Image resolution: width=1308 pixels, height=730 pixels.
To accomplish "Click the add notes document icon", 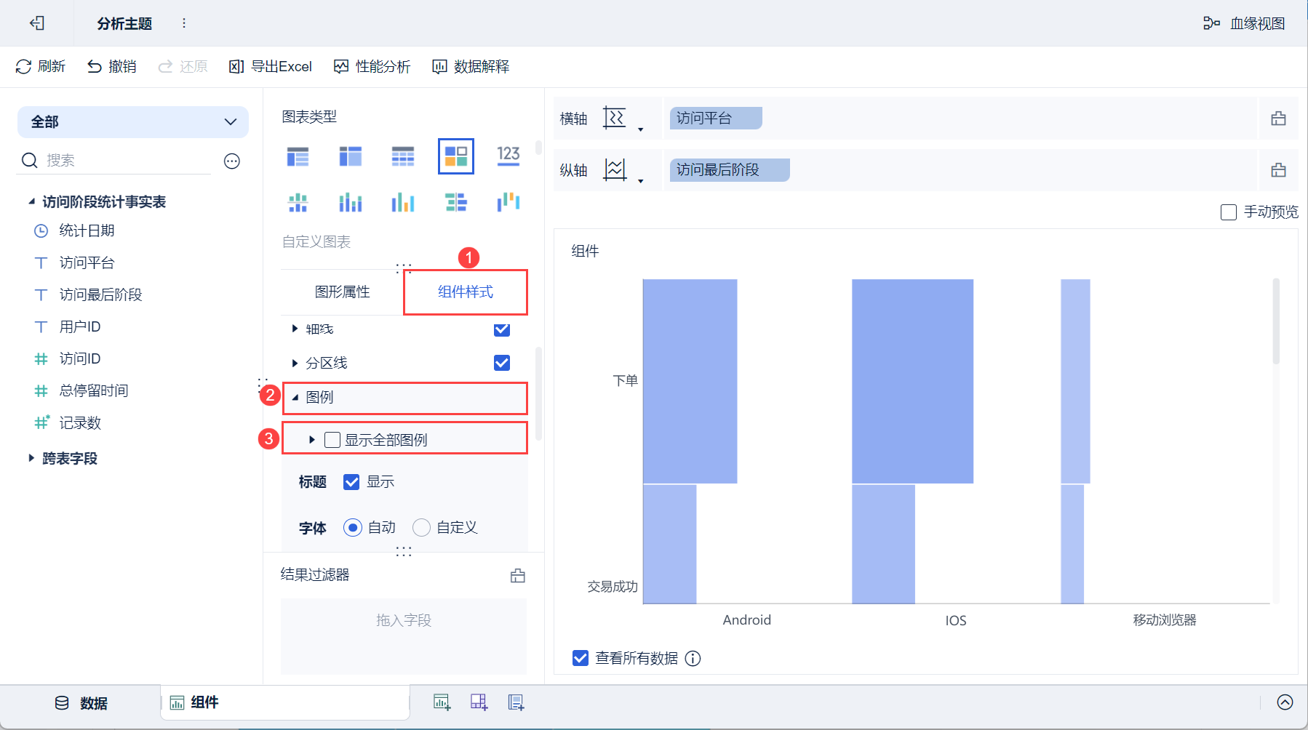I will pos(516,702).
